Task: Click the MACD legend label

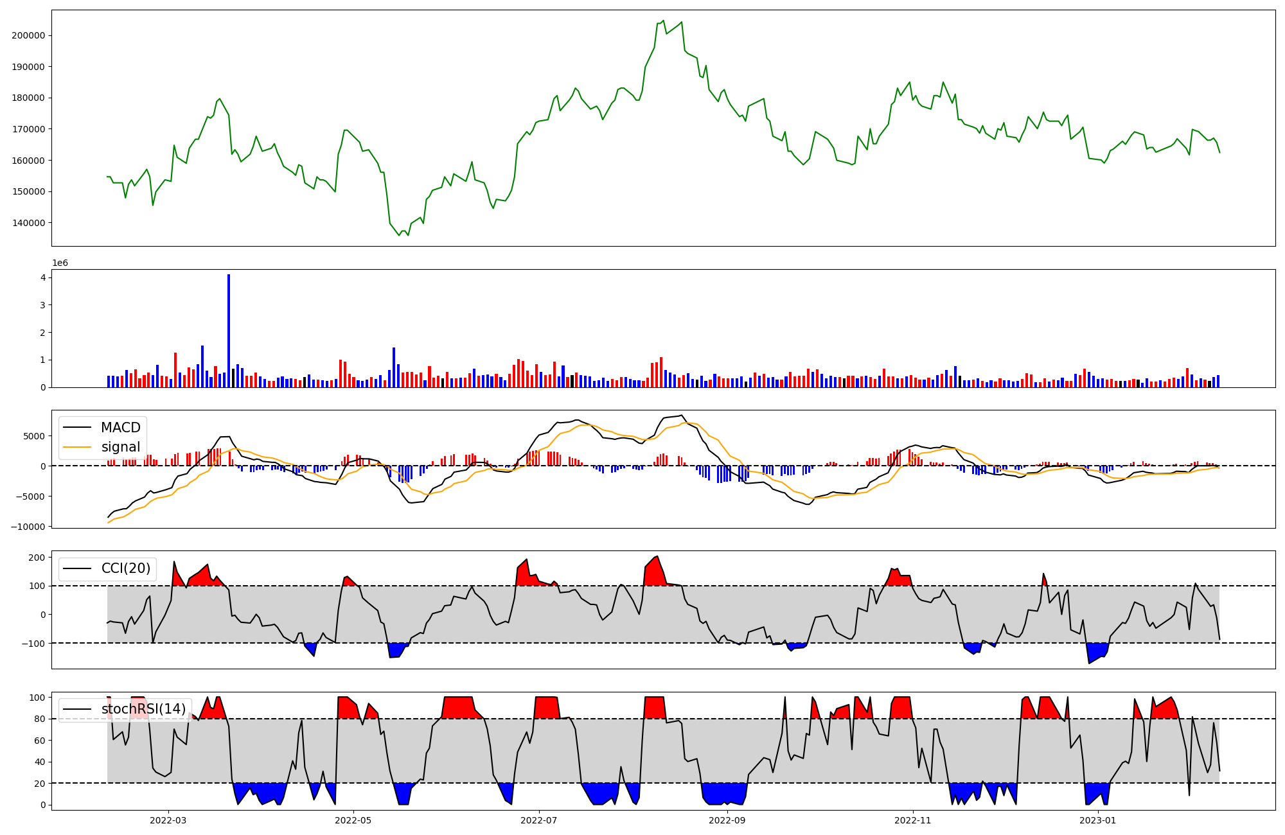Action: click(120, 428)
